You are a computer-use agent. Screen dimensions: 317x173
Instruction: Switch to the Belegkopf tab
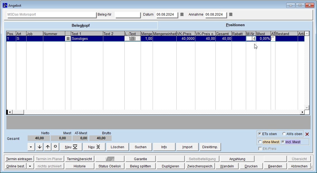coord(81,25)
